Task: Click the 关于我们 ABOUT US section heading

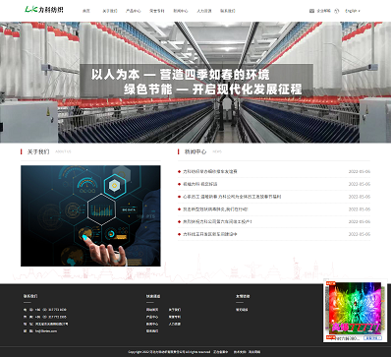Action: [x=46, y=151]
